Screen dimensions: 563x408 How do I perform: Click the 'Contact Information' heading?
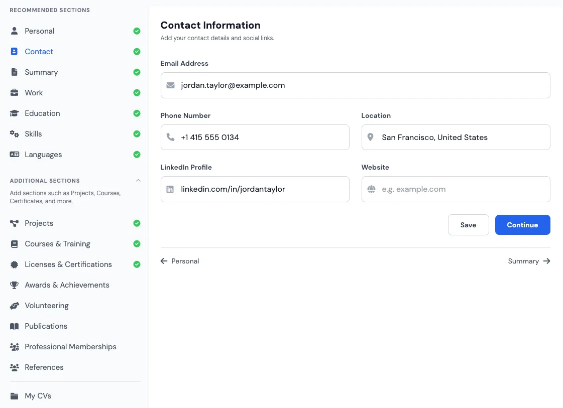coord(210,25)
